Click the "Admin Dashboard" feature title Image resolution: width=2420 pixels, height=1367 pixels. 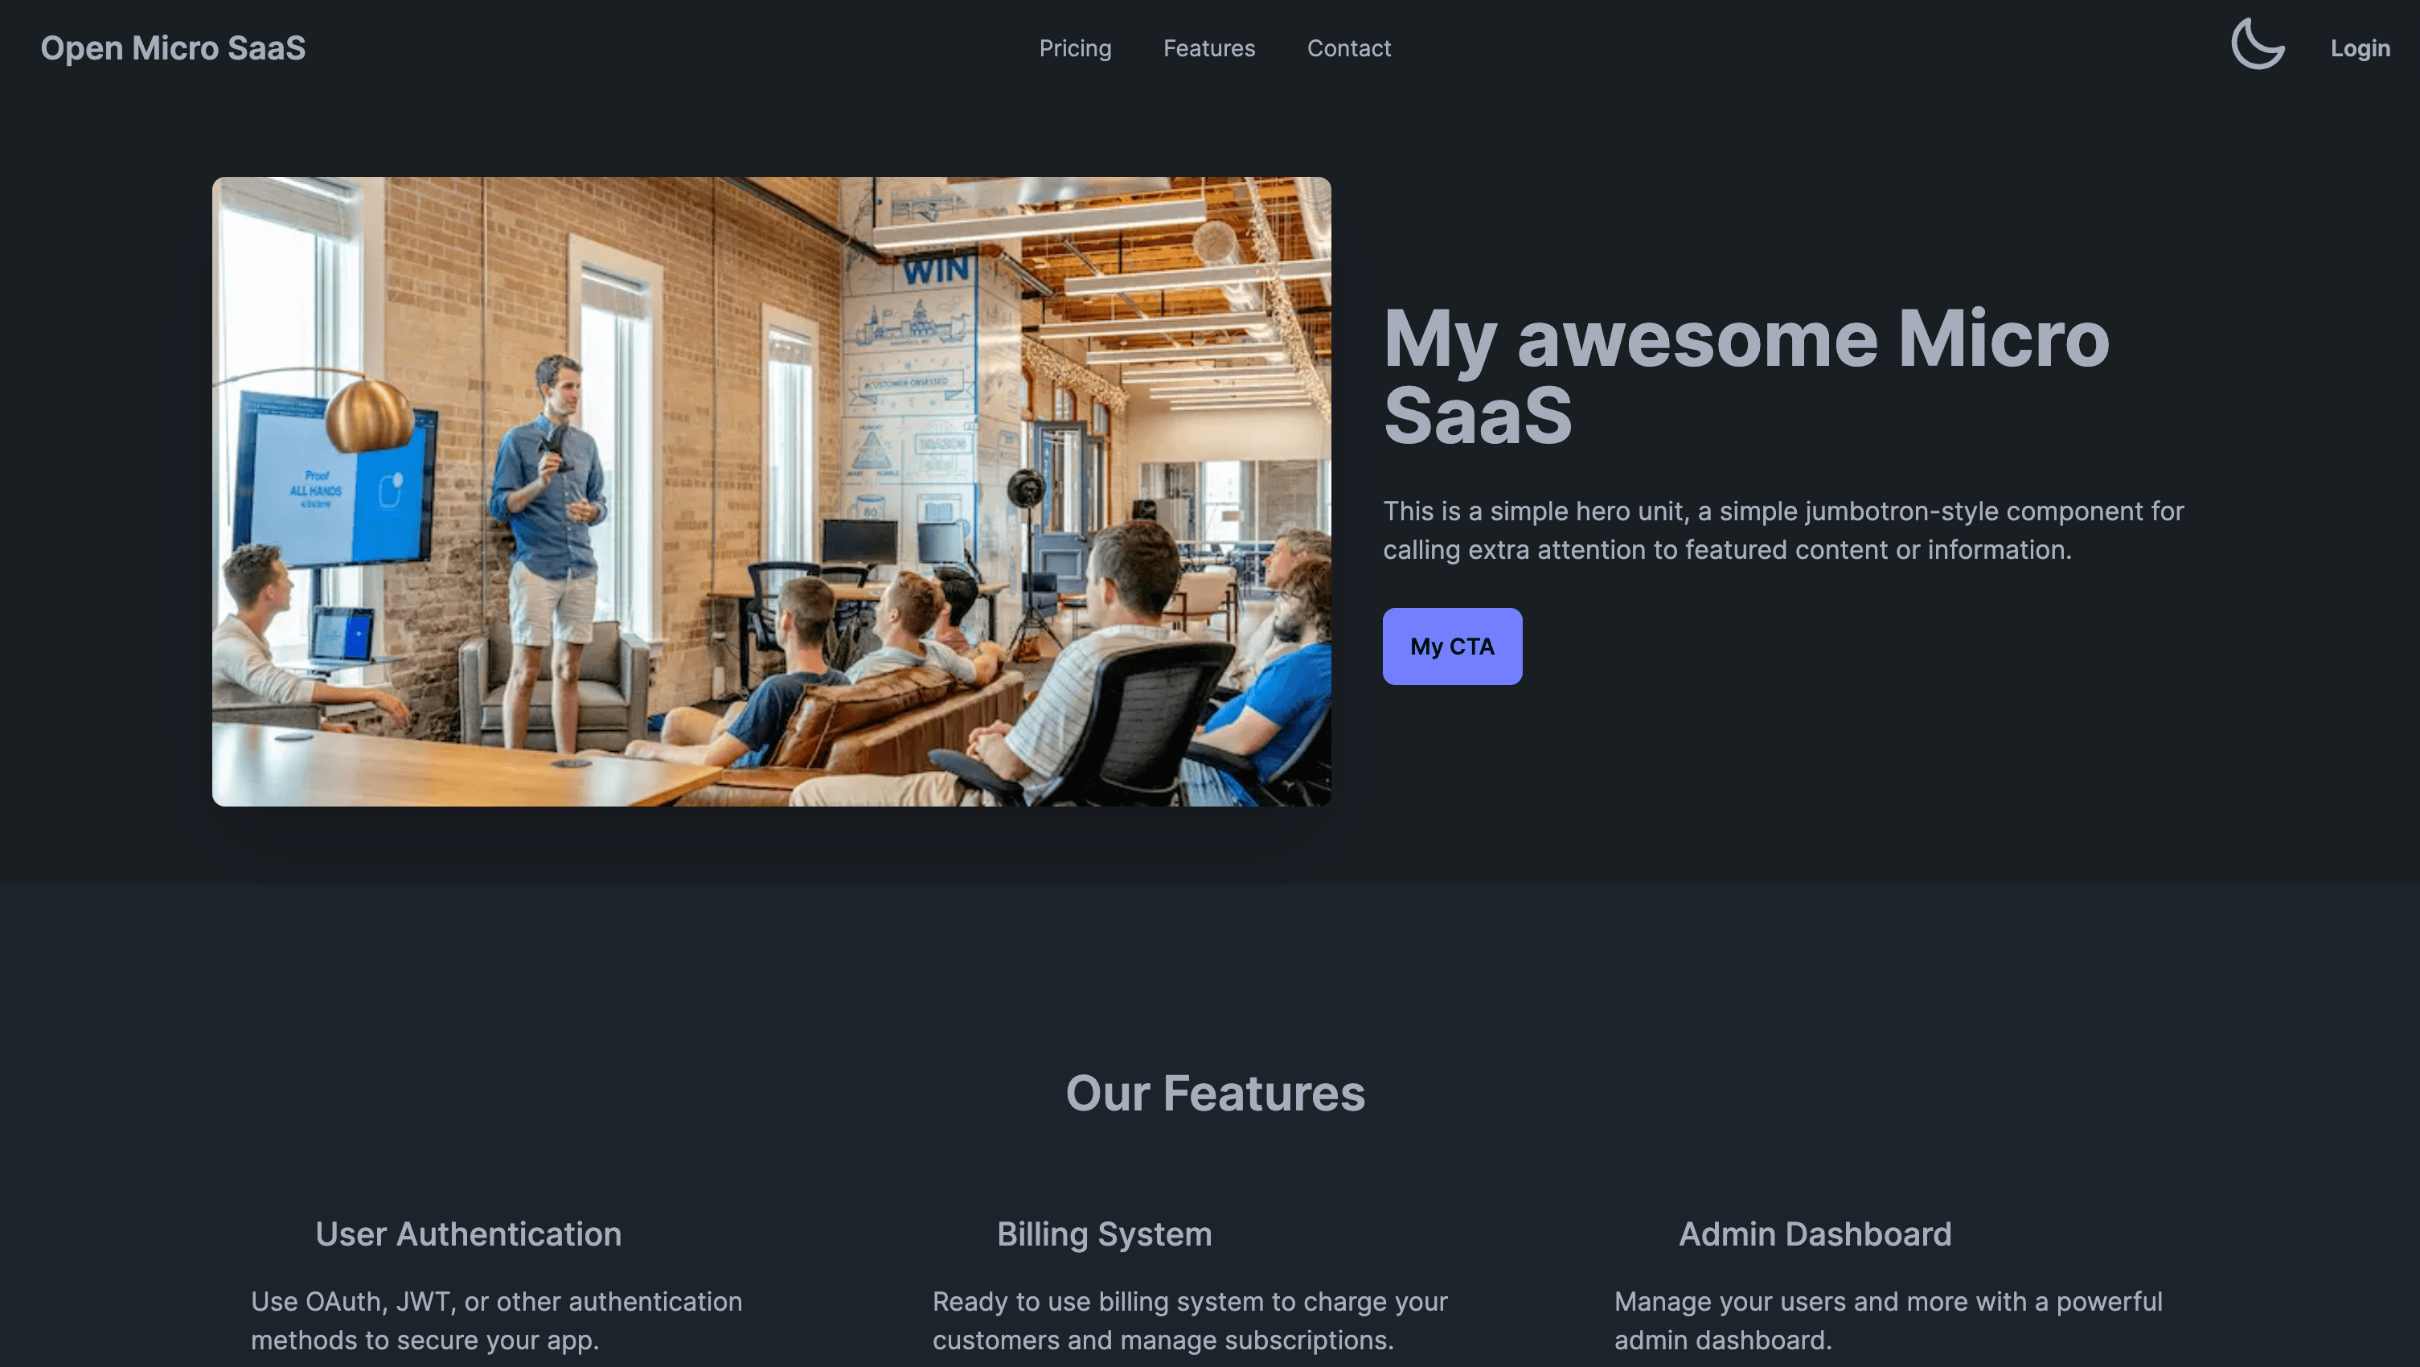[1815, 1234]
